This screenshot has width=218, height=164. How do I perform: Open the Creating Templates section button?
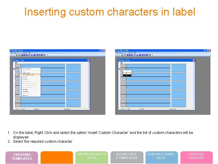coord(22,157)
